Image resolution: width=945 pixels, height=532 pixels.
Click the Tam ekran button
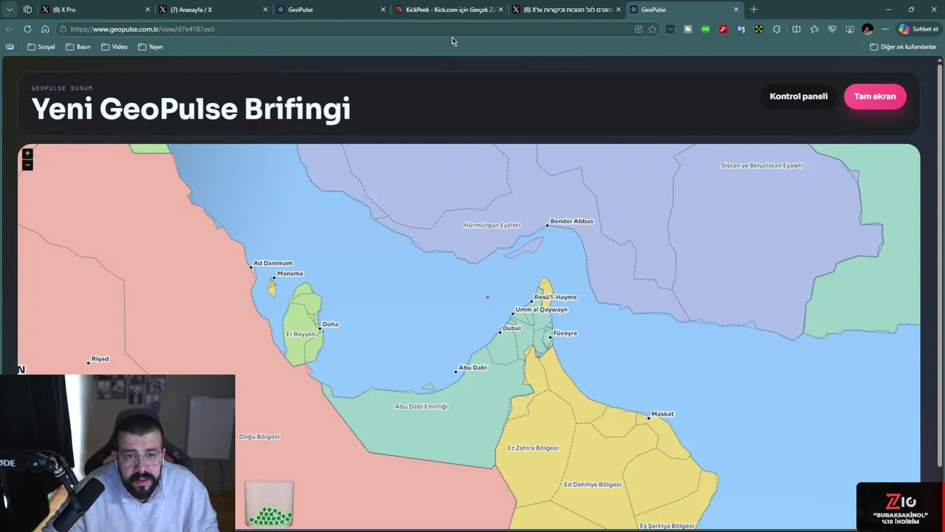tap(875, 96)
